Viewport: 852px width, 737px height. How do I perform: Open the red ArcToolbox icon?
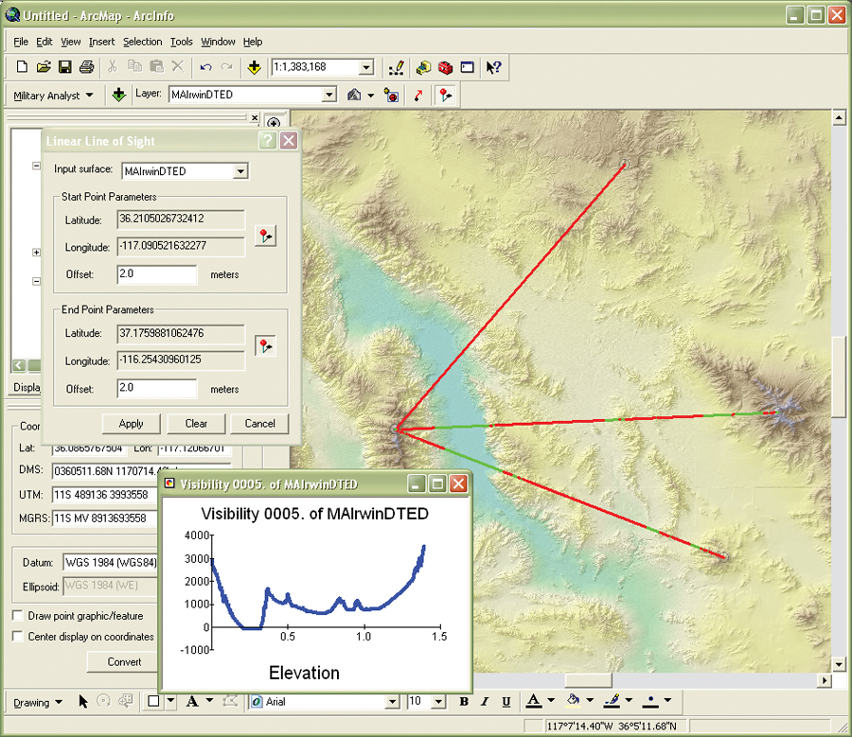coord(446,67)
